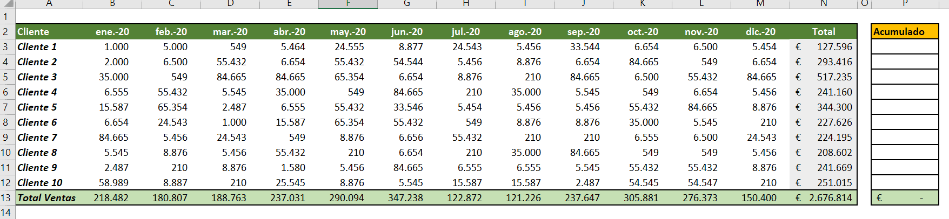
Task: Click June total ventas 347.238
Action: (x=407, y=197)
